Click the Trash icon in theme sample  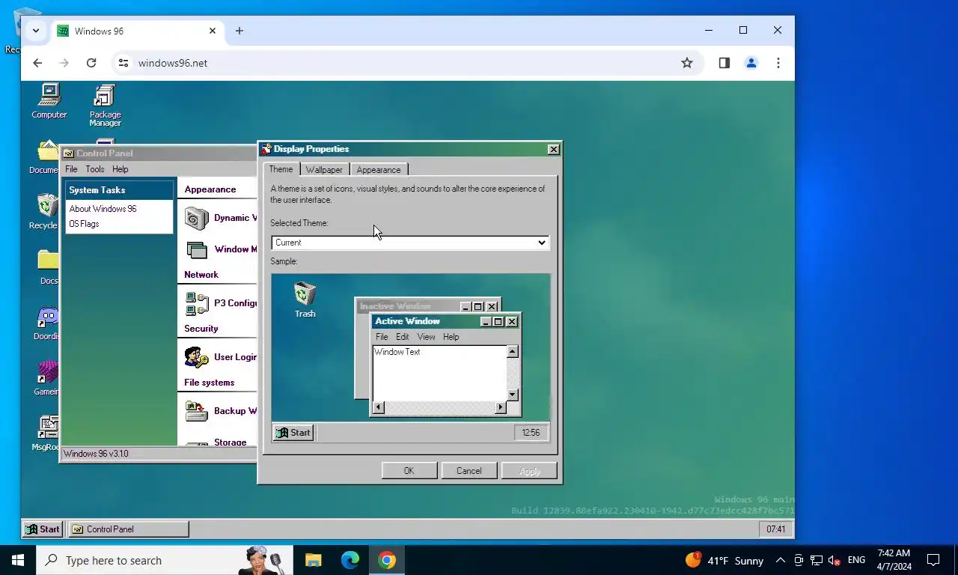click(305, 299)
